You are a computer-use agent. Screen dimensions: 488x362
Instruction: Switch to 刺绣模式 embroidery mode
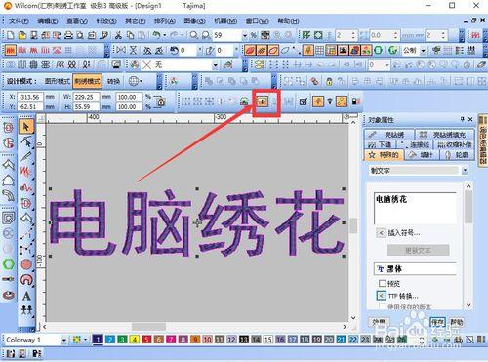pos(87,81)
